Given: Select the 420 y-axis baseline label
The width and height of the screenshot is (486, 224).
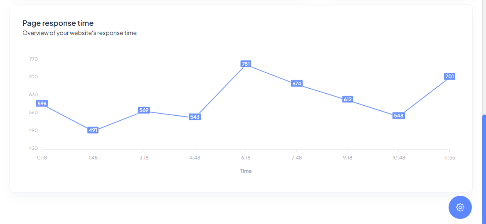Looking at the screenshot, I should click(33, 148).
